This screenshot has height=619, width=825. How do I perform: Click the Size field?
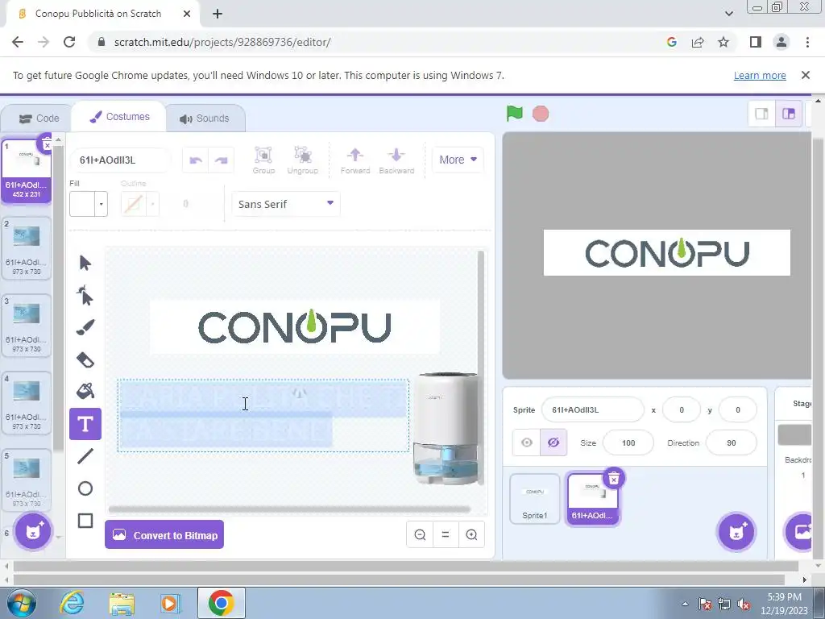point(628,442)
